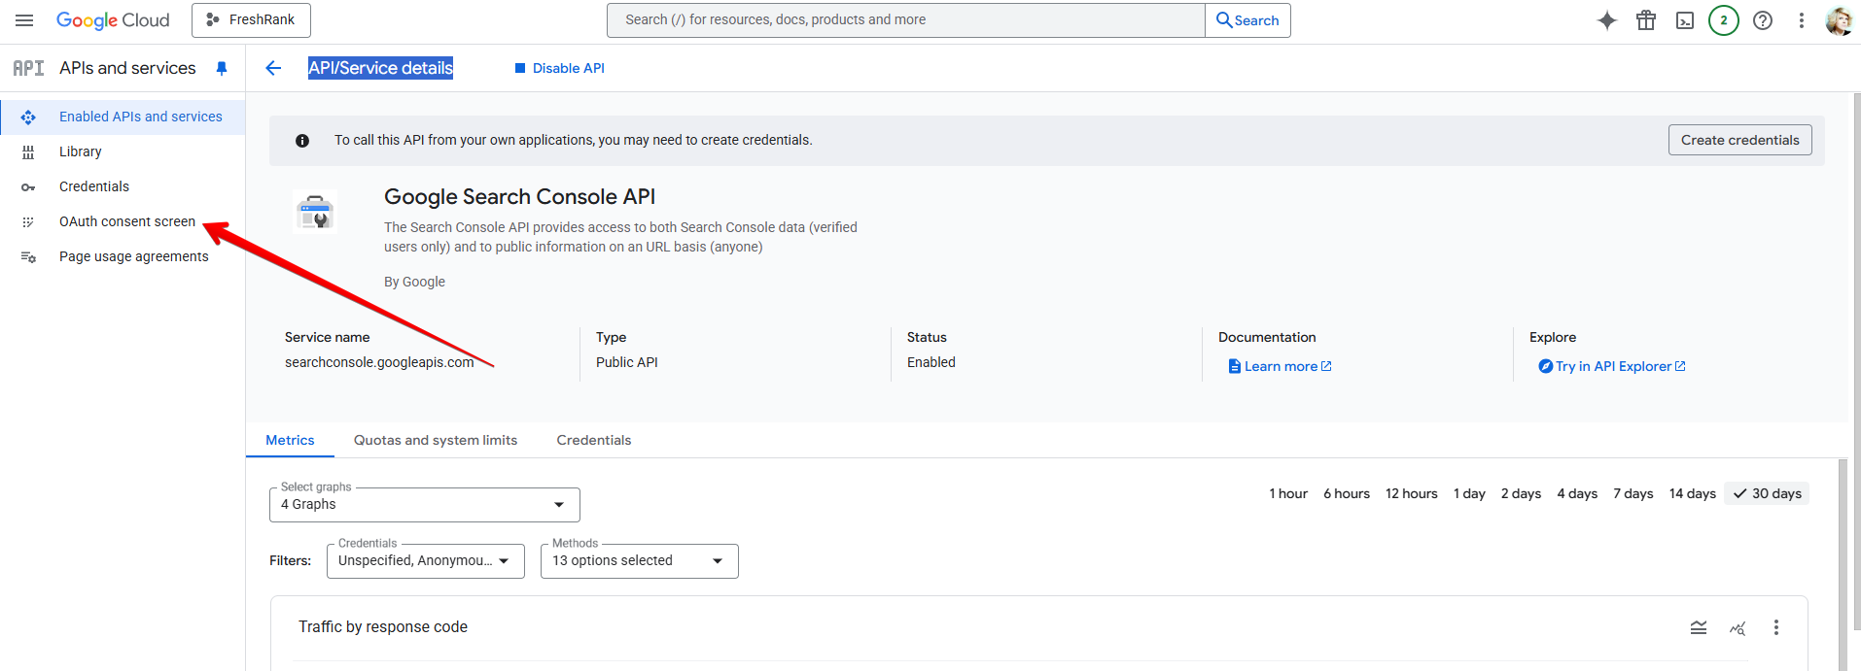This screenshot has height=671, width=1861.
Task: Switch to the Credentials tab
Action: click(593, 440)
